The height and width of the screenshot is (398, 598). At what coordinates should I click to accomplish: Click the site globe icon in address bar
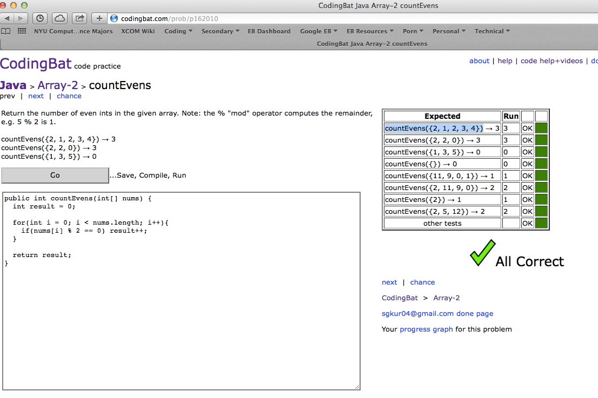pyautogui.click(x=114, y=18)
